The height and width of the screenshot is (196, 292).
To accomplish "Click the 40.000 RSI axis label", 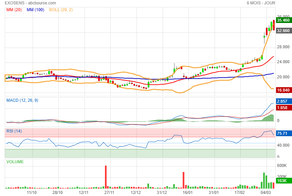I will coord(283,145).
